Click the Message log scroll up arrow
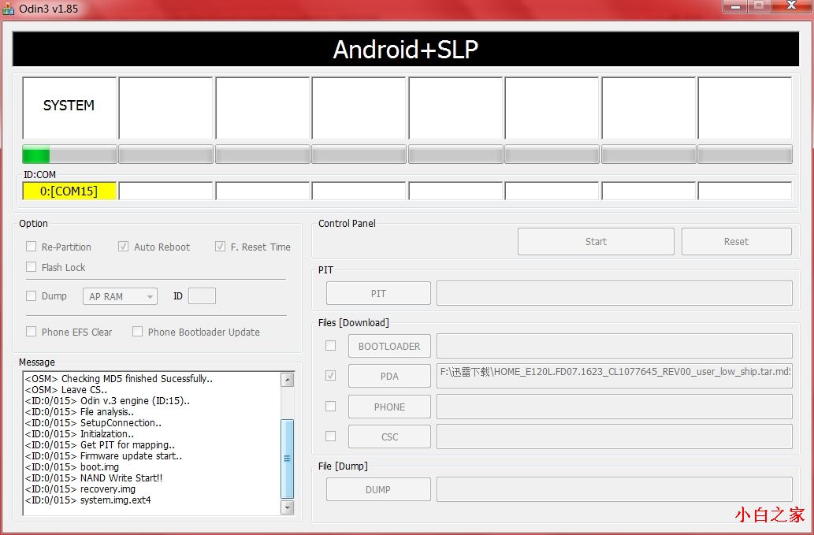The height and width of the screenshot is (535, 814). (287, 380)
